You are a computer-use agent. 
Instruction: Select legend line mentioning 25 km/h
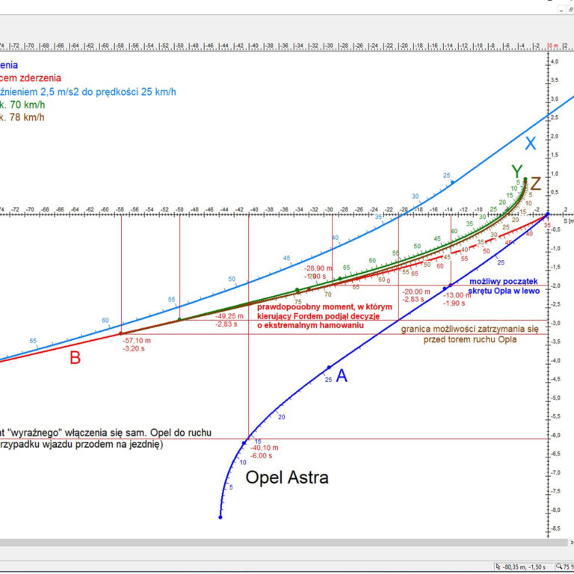click(x=88, y=92)
